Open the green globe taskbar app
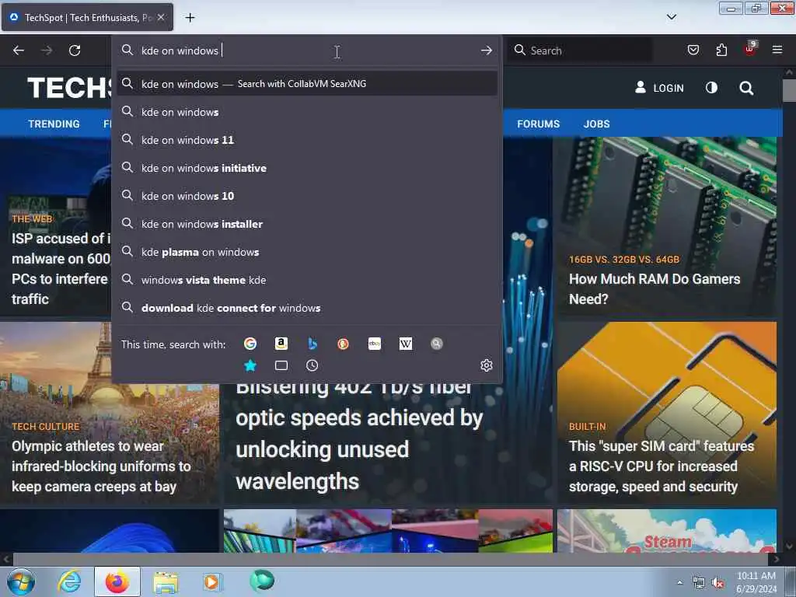Screen dimensions: 796x597 click(262, 581)
